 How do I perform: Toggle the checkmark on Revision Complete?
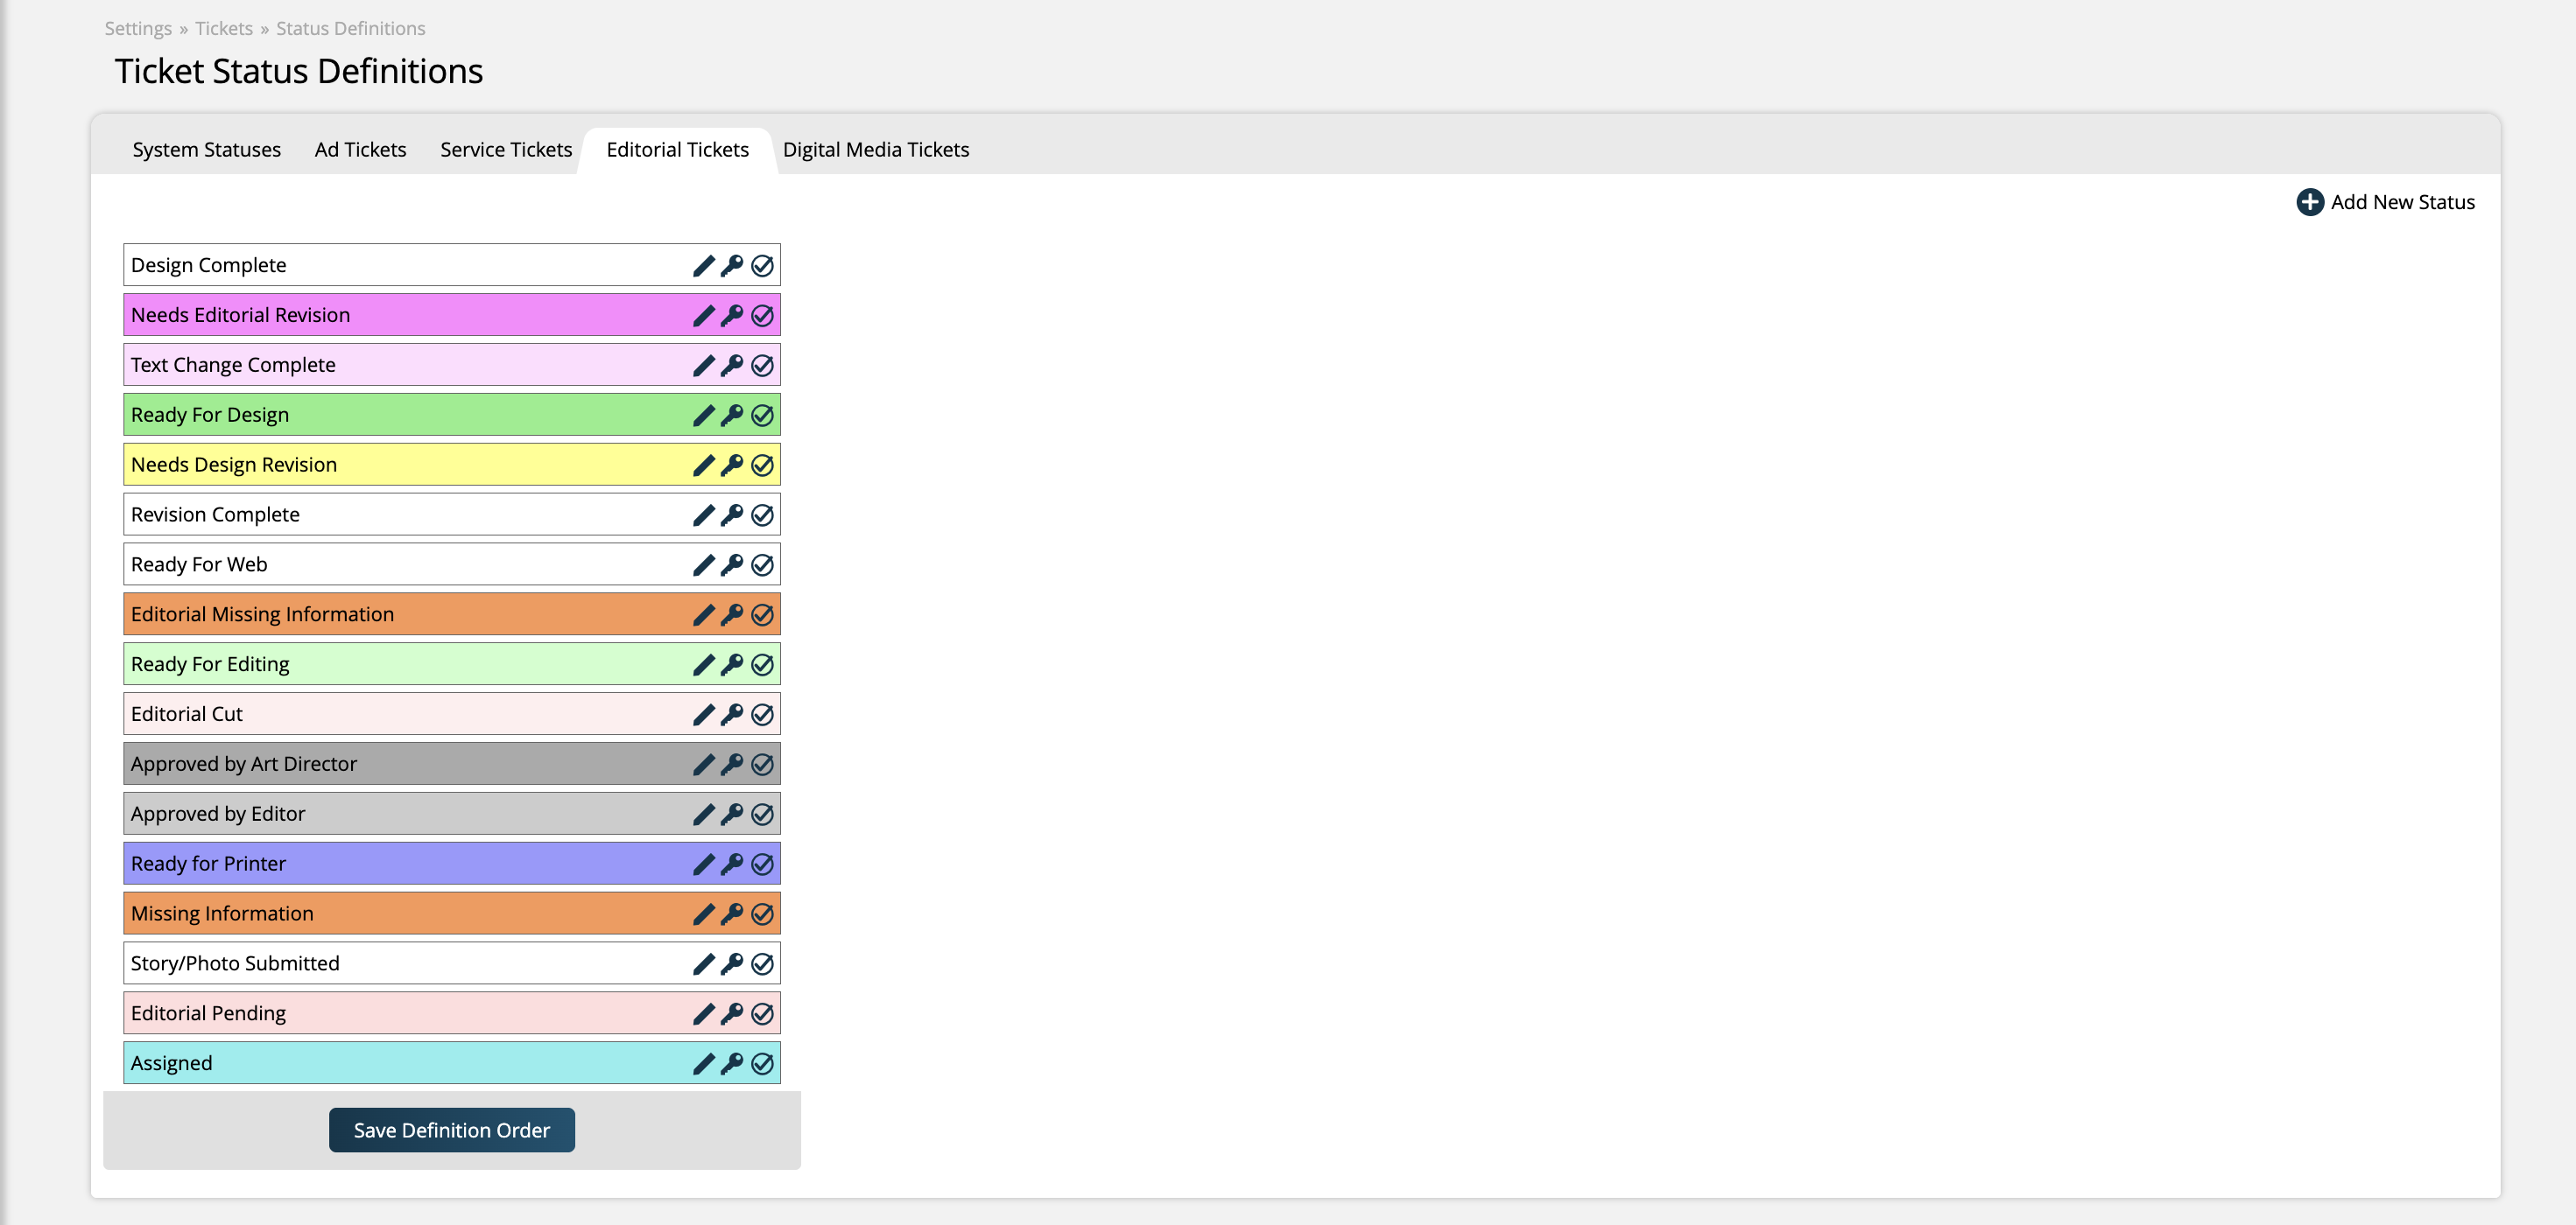(762, 514)
